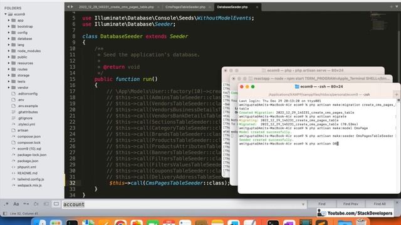The width and height of the screenshot is (401, 225).
Task: Open the tailwind.config.js file
Action: (x=31, y=179)
